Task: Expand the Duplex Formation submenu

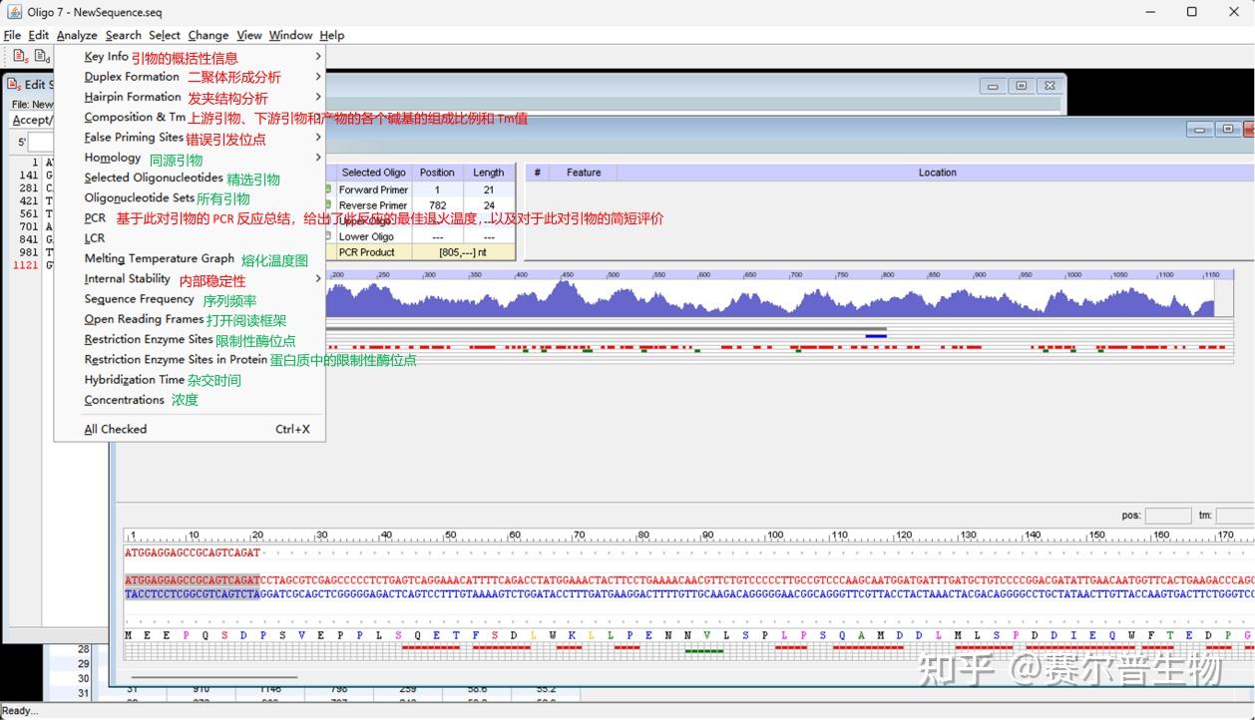Action: pyautogui.click(x=318, y=77)
